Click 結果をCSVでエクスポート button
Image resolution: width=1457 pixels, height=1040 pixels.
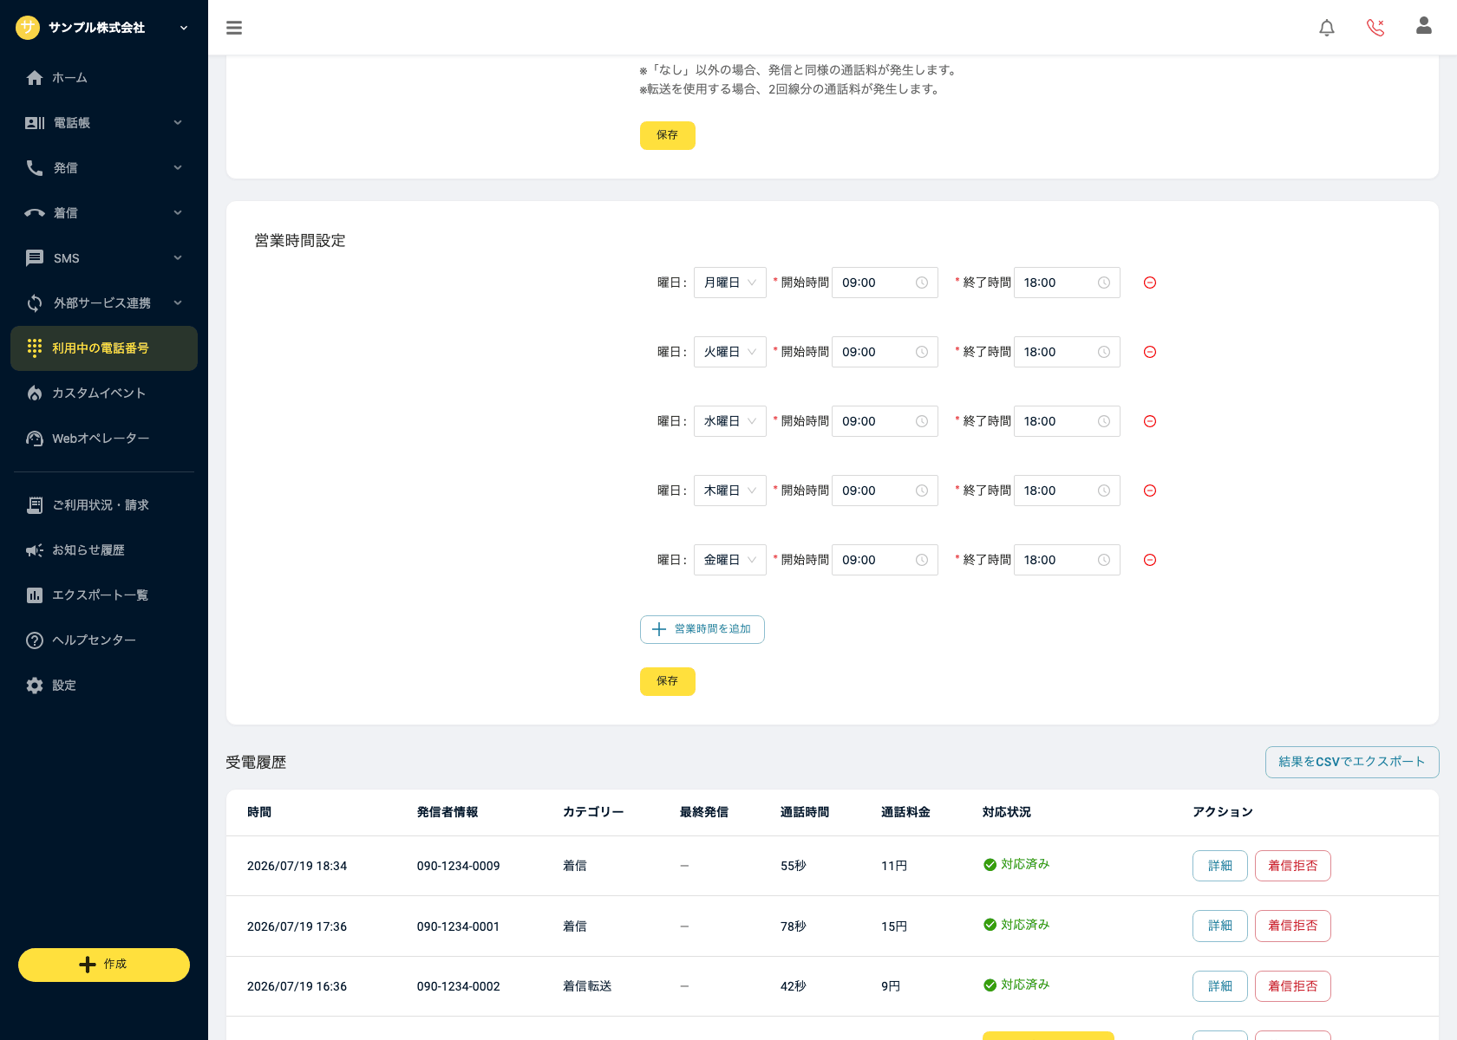point(1352,762)
